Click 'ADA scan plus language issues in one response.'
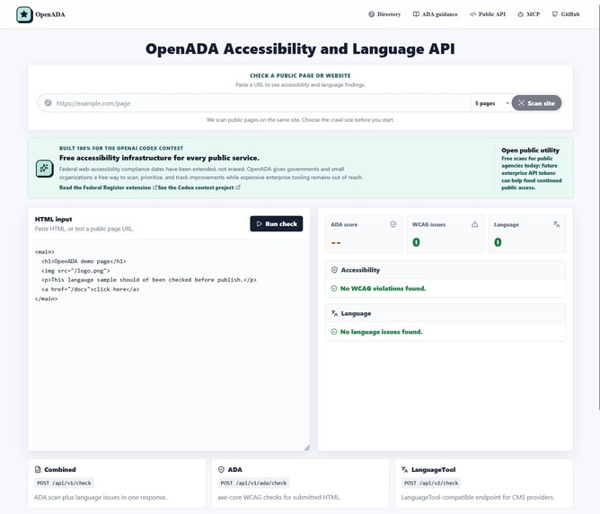The image size is (600, 514). tap(101, 498)
